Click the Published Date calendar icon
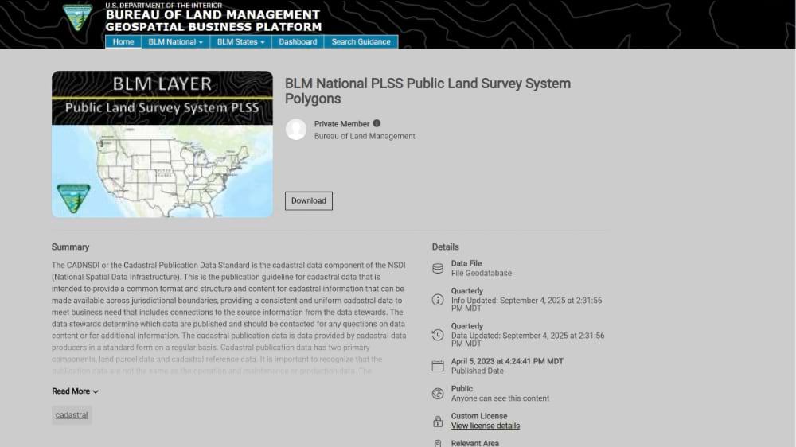Viewport: 796px width, 447px height. point(438,366)
